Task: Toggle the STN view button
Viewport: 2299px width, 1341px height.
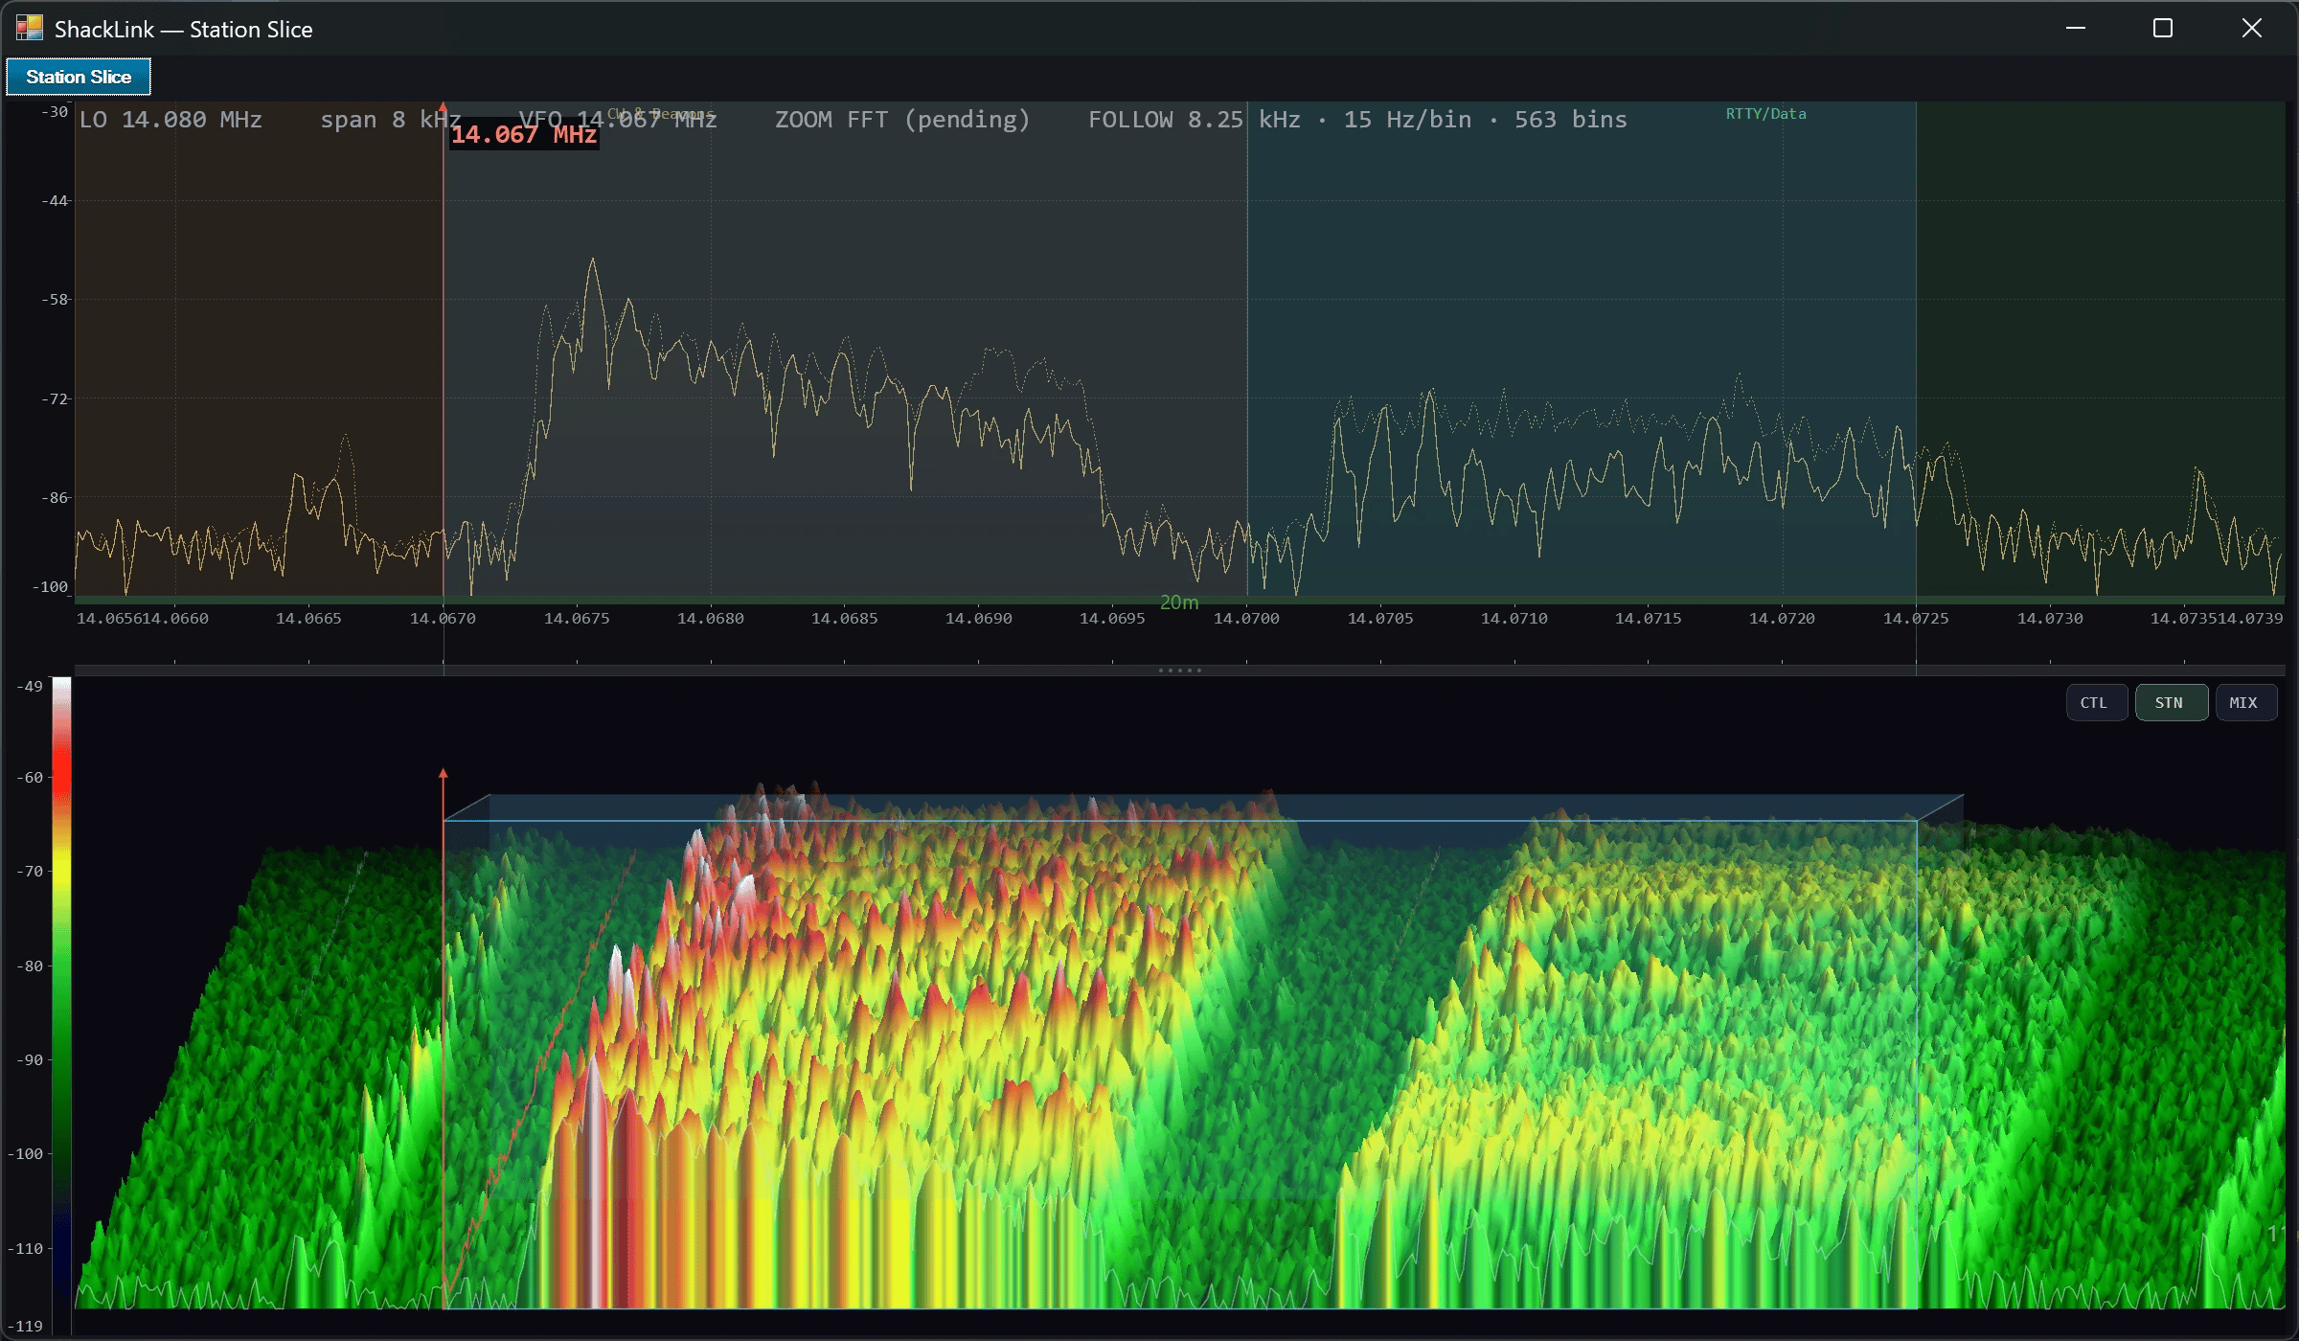Action: pos(2172,702)
